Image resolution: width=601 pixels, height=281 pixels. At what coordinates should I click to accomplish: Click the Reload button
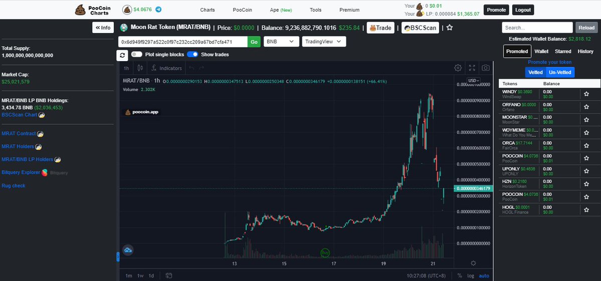tap(586, 28)
